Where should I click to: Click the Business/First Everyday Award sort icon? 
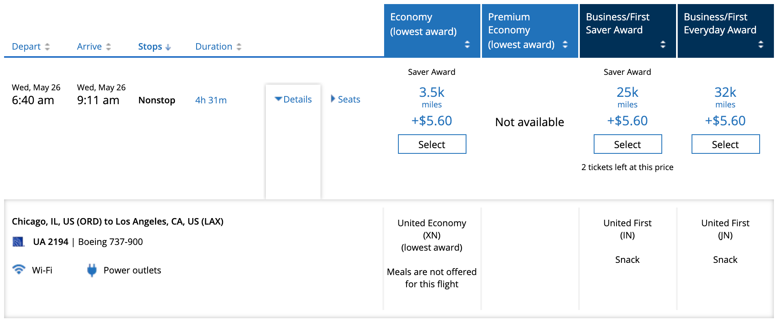tap(761, 44)
